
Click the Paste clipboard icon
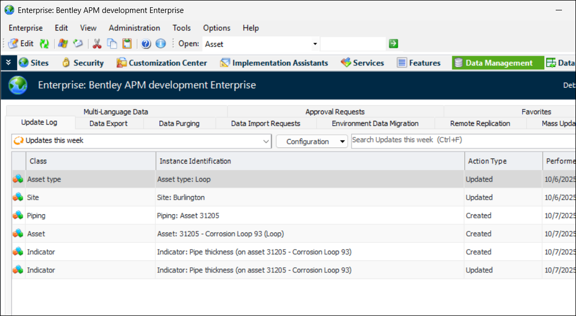coord(127,44)
